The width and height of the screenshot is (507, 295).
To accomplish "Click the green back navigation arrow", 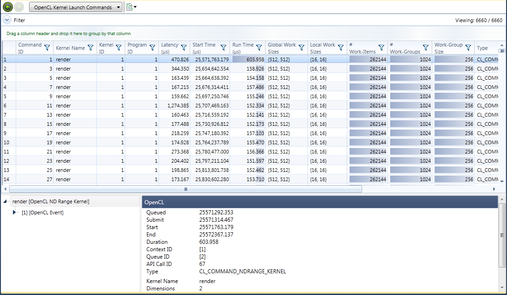I will tap(7, 7).
